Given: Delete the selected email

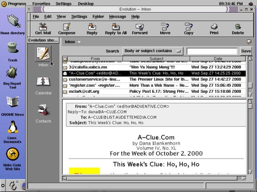Looking at the screenshot, I should click(x=238, y=28).
